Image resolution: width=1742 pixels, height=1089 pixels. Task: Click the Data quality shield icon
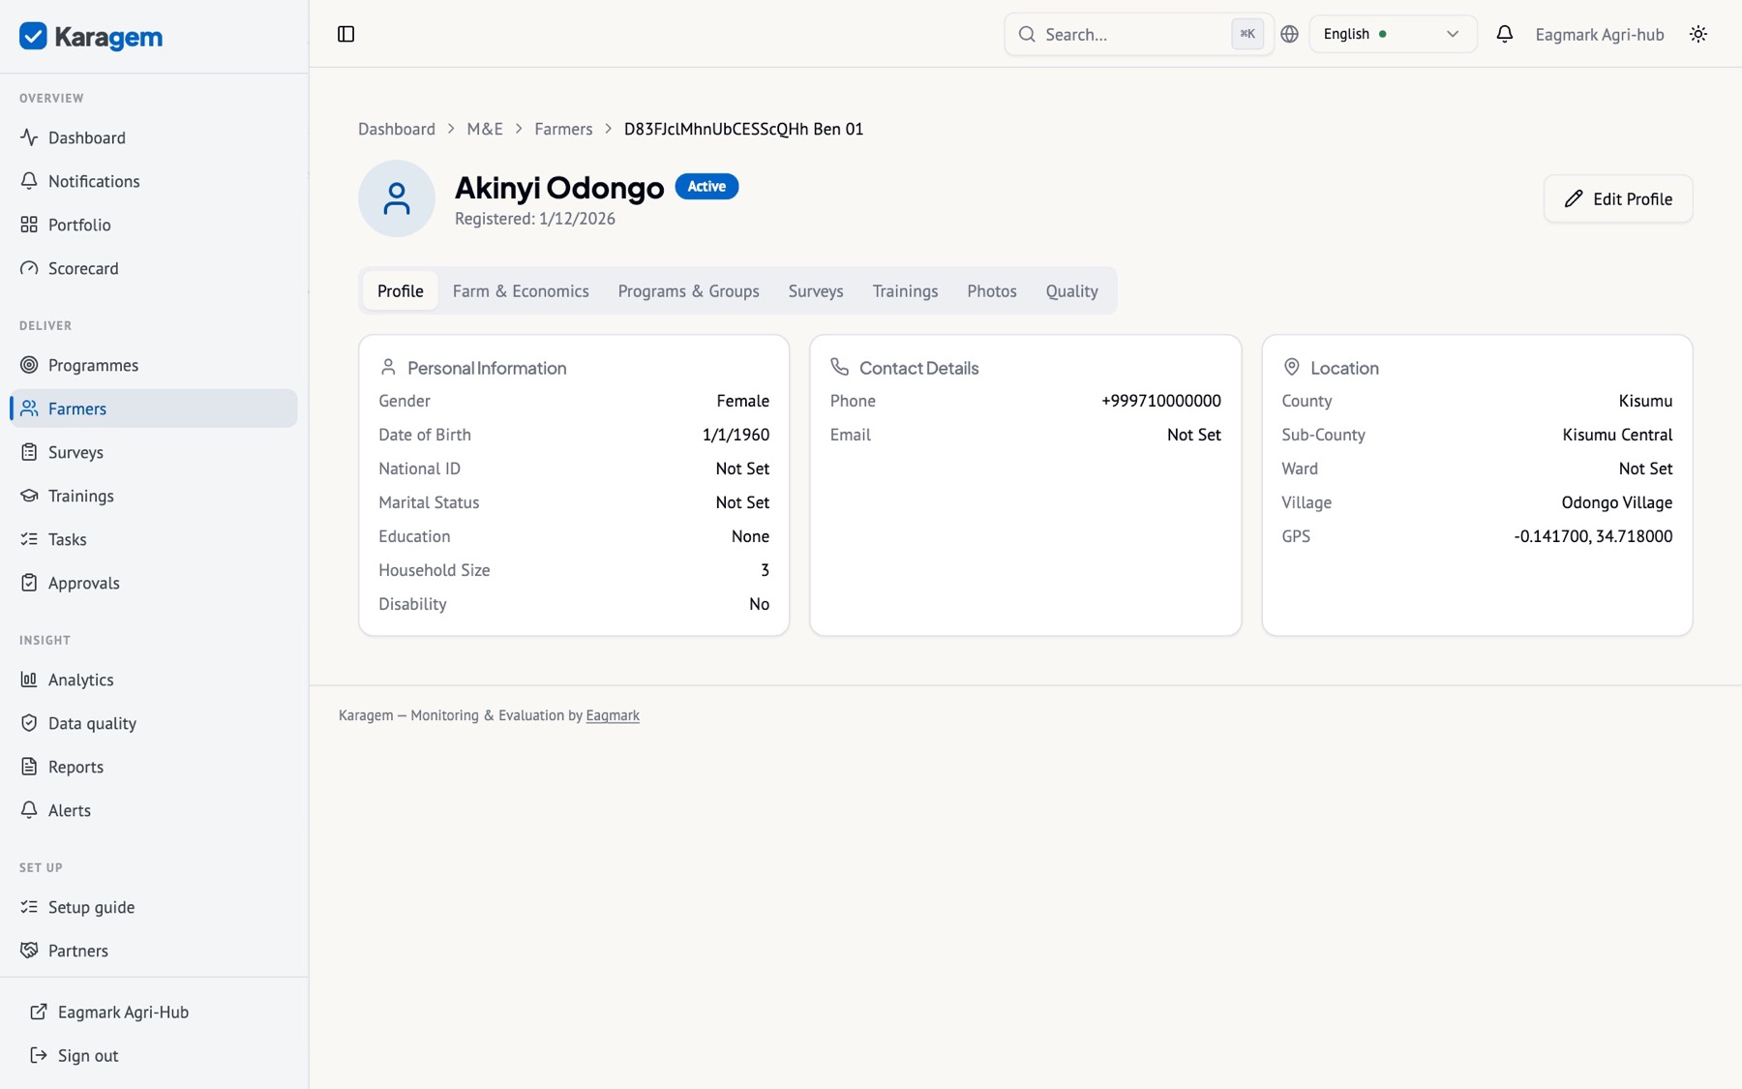[29, 723]
